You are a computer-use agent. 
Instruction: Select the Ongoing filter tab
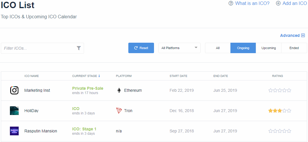pyautogui.click(x=243, y=48)
